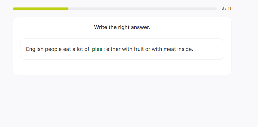Click the word 'fruit' in the sentence
Viewport: 258px width, 127px height.
pyautogui.click(x=139, y=49)
